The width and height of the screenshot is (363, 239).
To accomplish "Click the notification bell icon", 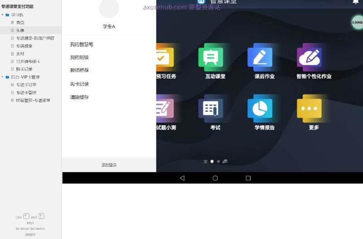I will tap(356, 2).
